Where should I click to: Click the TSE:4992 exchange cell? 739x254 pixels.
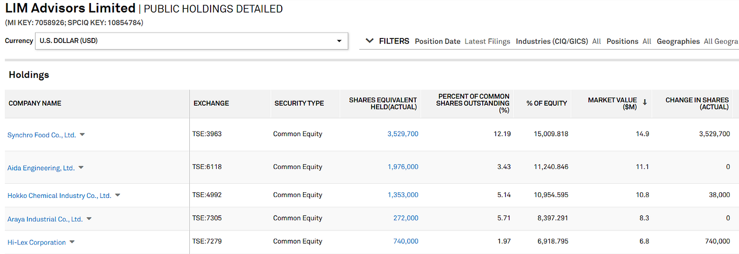(207, 195)
